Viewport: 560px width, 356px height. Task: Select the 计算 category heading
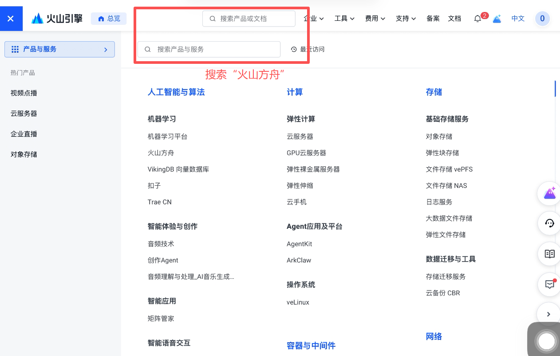pos(295,92)
